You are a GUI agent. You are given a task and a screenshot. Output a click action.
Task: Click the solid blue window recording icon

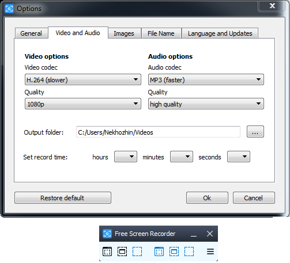(159, 251)
